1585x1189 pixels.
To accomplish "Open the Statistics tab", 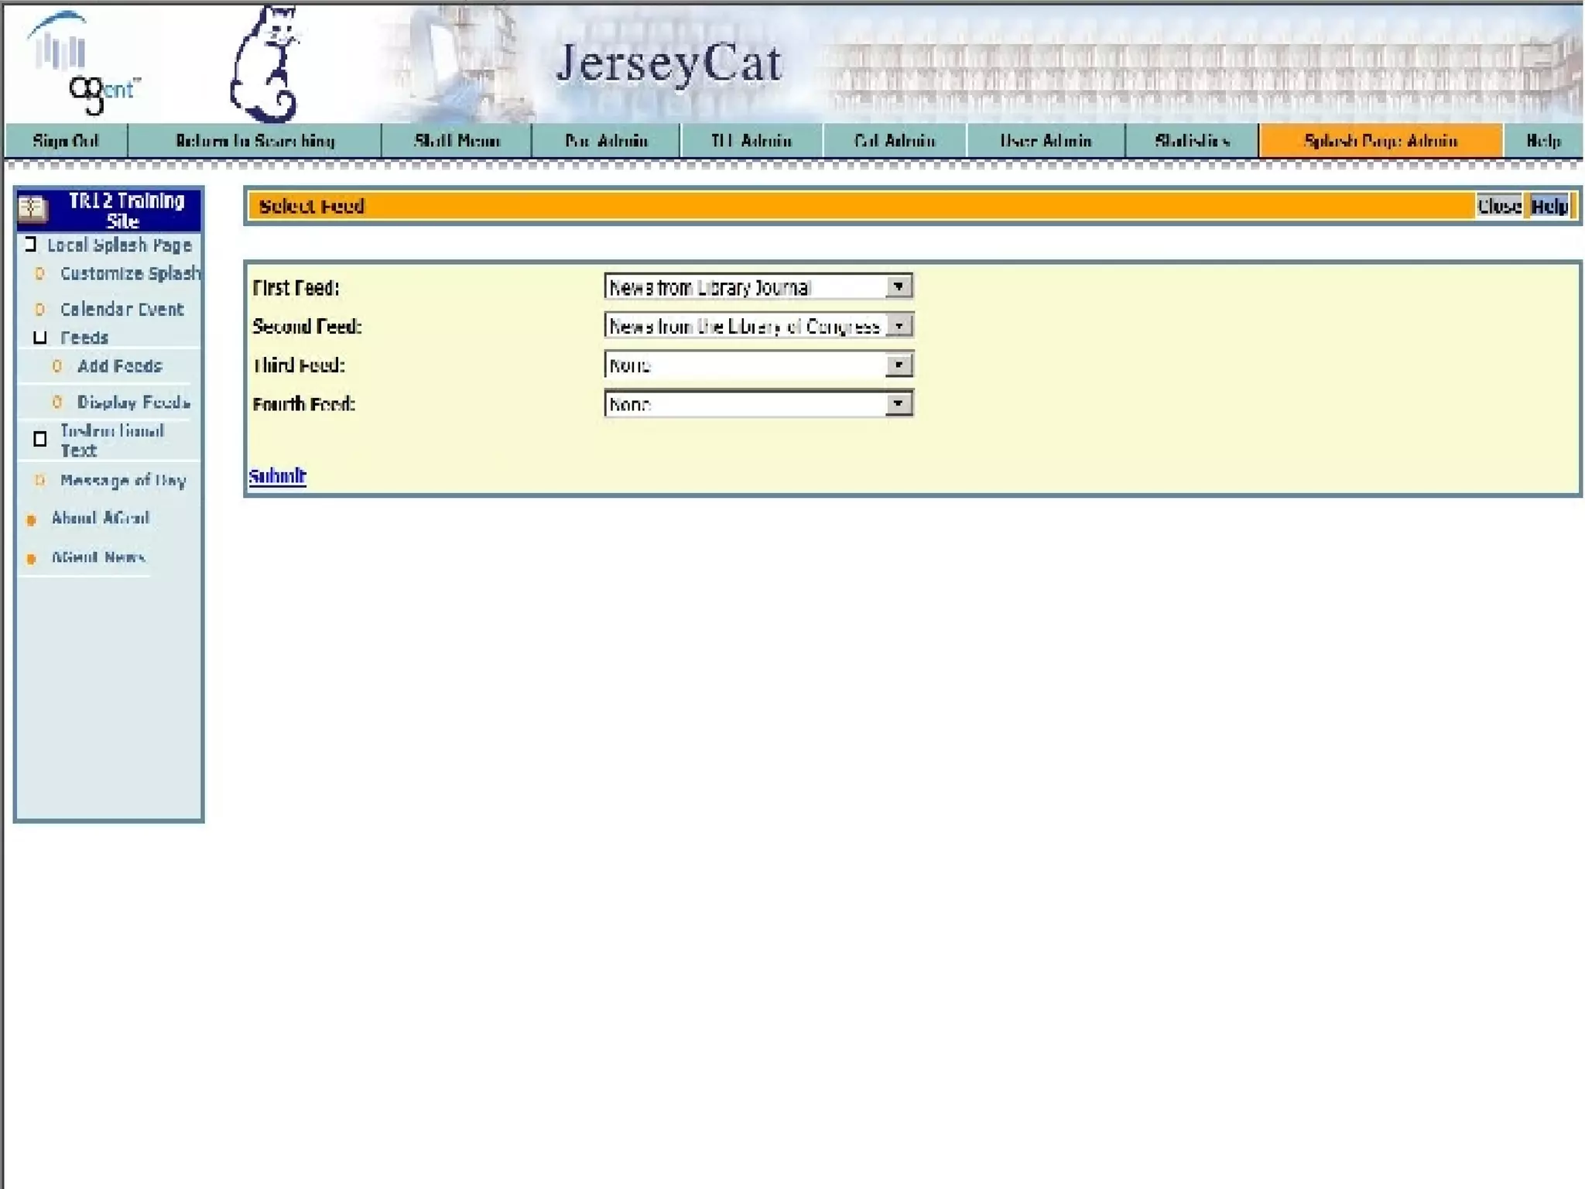I will (x=1192, y=141).
